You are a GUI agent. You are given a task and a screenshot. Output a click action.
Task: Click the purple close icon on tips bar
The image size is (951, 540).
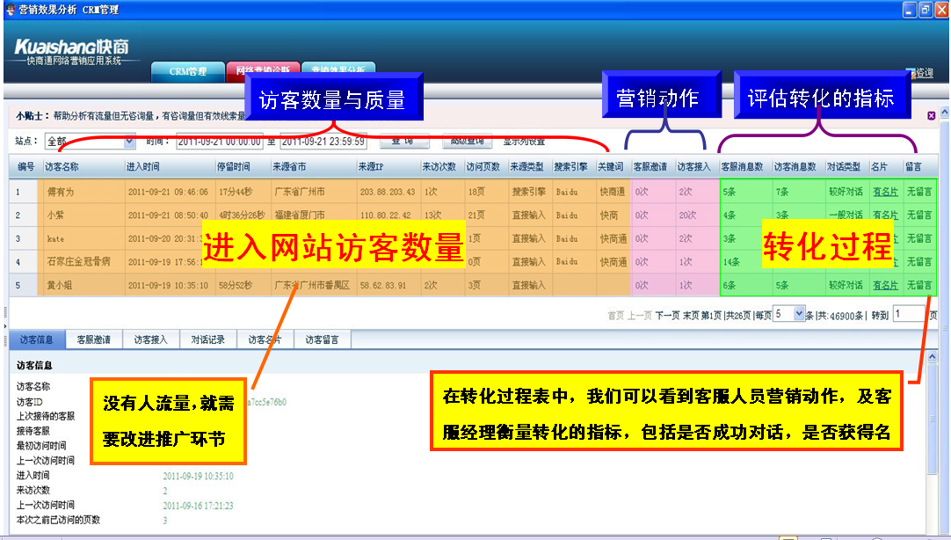click(x=931, y=115)
